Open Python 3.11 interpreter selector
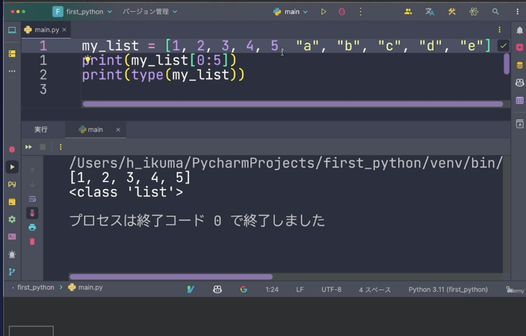The height and width of the screenshot is (336, 526). [448, 290]
